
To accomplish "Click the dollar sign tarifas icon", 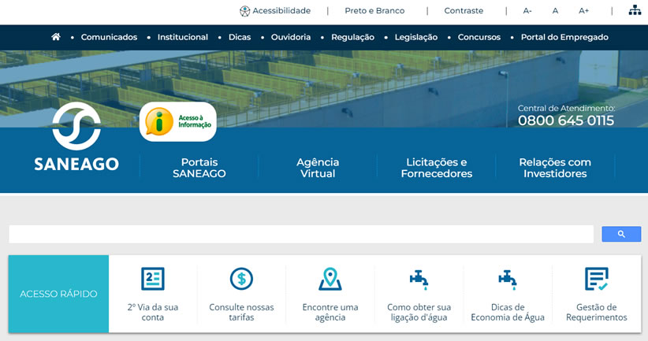I will [241, 279].
